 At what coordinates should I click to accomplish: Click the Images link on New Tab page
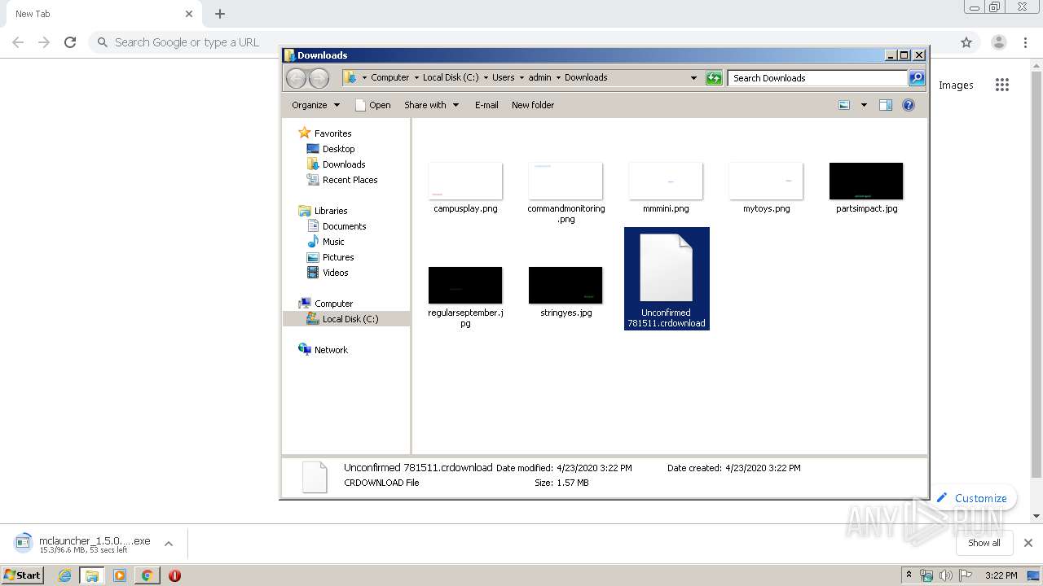956,85
